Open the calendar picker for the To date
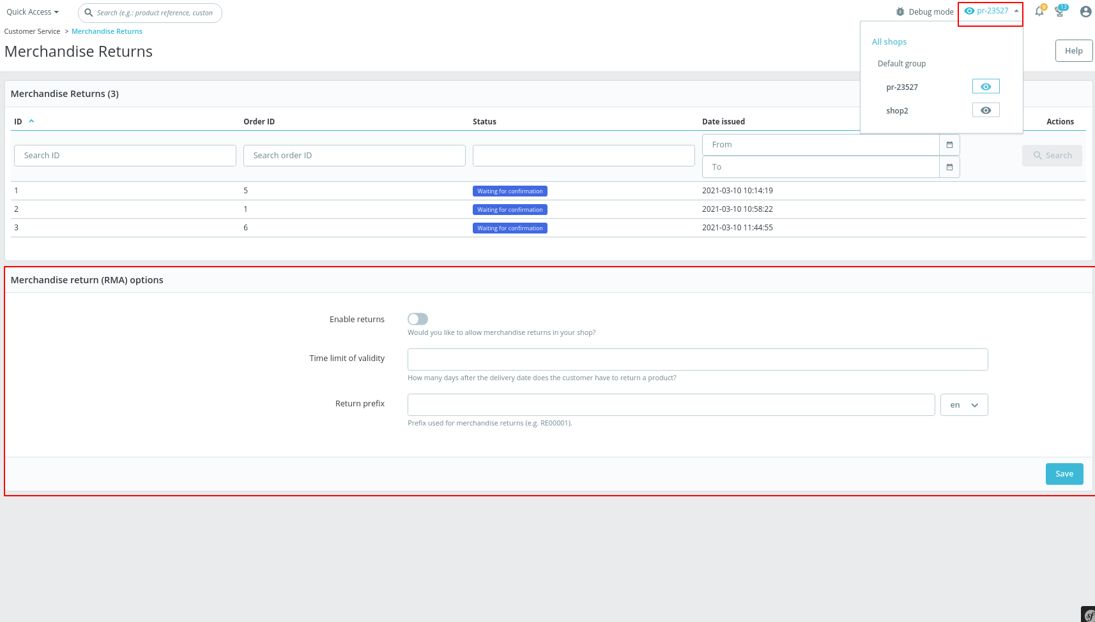 coord(950,167)
